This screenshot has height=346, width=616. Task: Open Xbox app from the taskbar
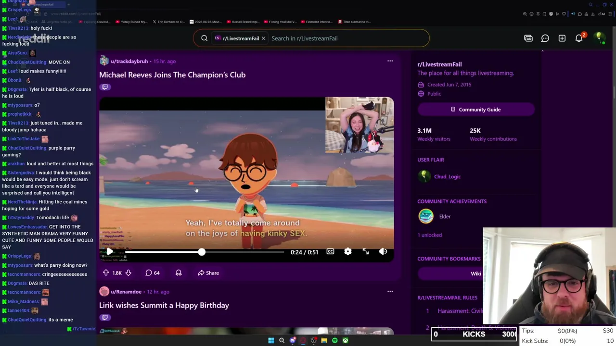point(345,341)
